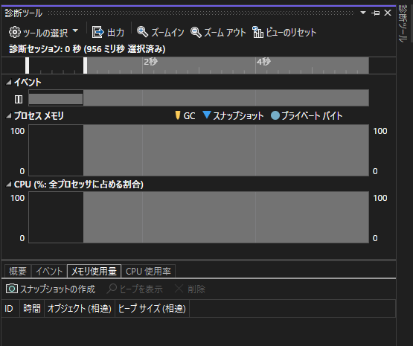The image size is (413, 346).
Task: Click the pause events icon in the イベント track
Action: pyautogui.click(x=19, y=99)
